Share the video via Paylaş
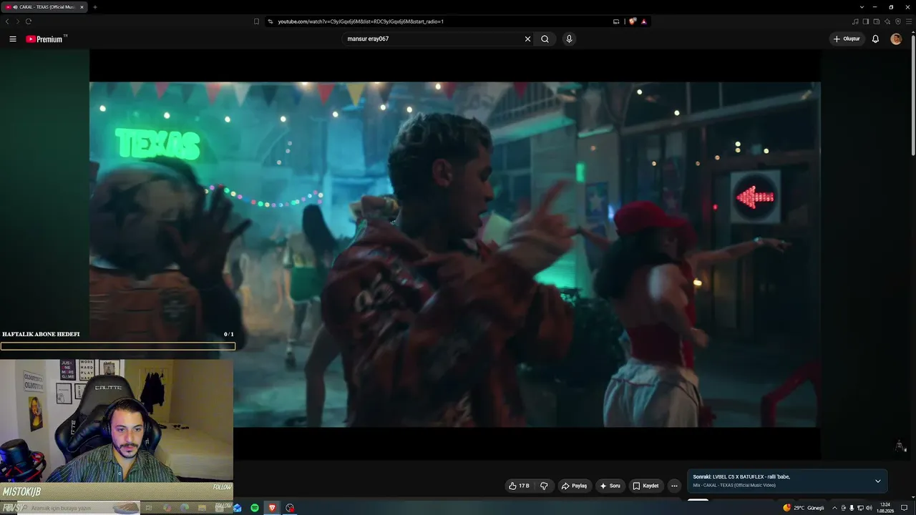Image resolution: width=916 pixels, height=515 pixels. tap(574, 486)
